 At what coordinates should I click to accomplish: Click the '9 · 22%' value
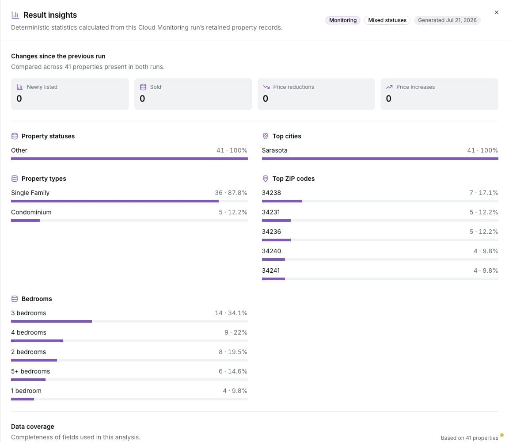click(236, 332)
